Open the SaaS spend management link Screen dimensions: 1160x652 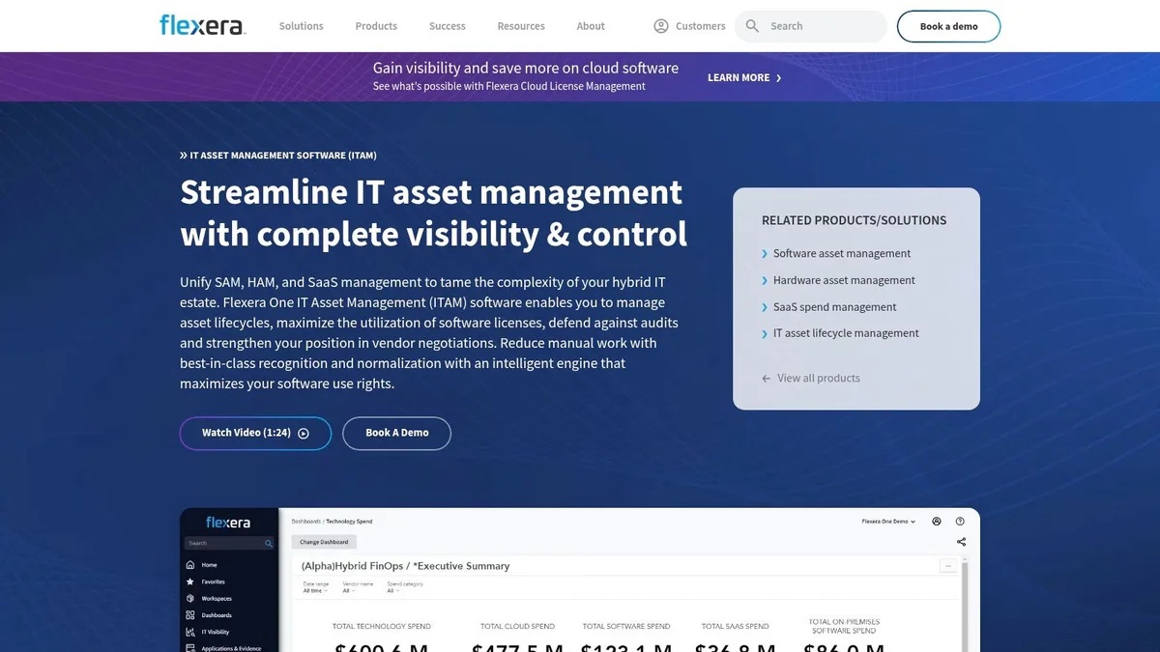835,307
